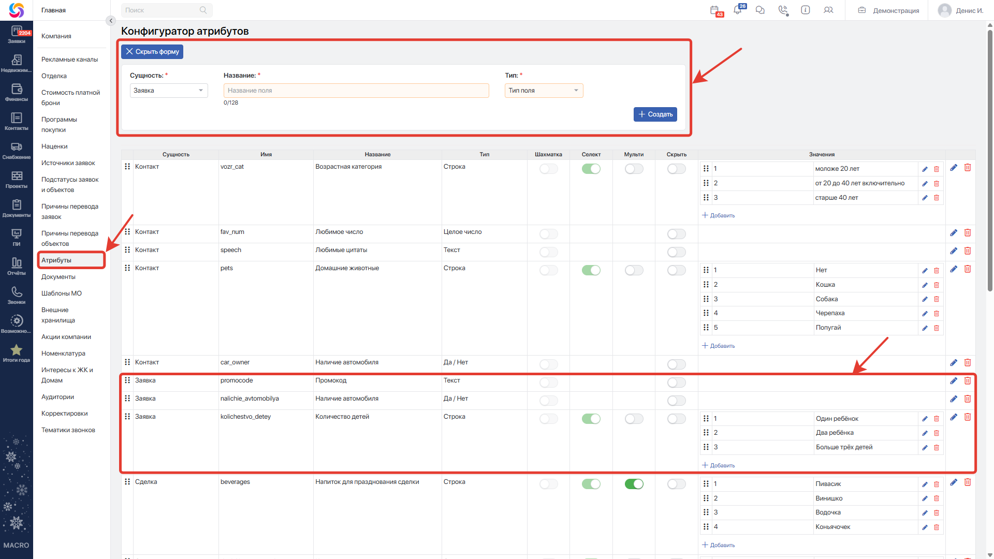Delete the promocode attribute with trash icon
The width and height of the screenshot is (994, 559).
(967, 381)
